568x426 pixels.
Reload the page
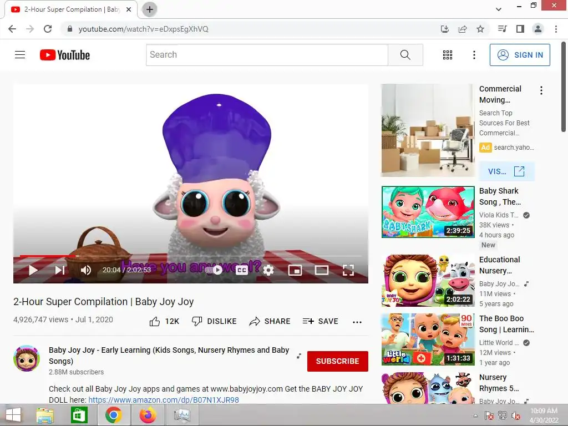pyautogui.click(x=48, y=29)
